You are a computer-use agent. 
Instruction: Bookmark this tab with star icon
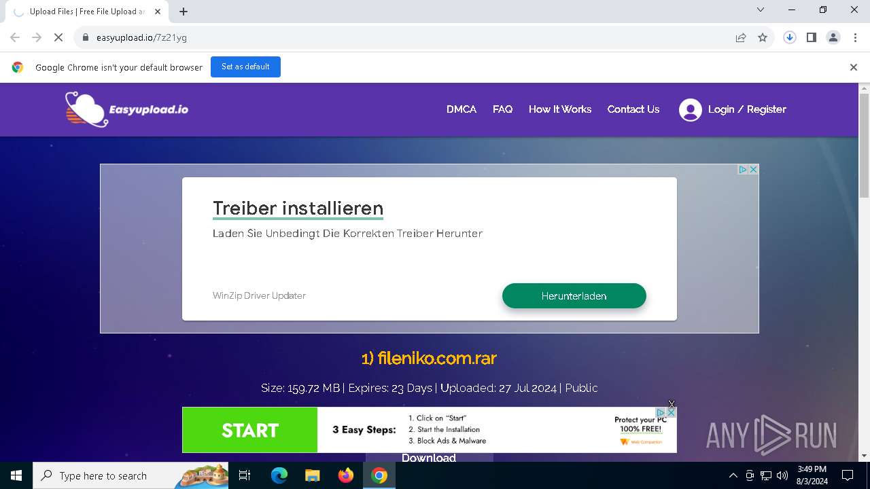point(763,37)
